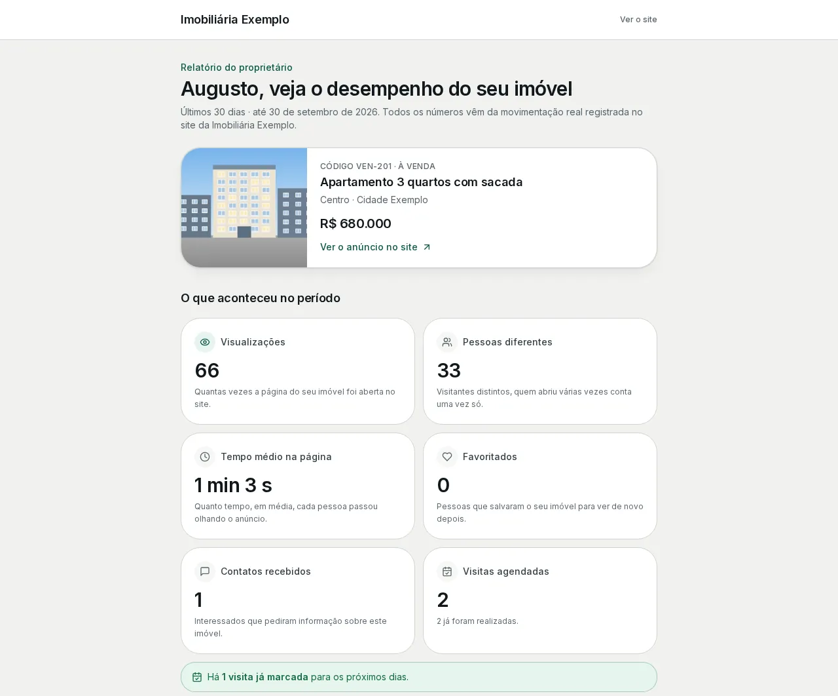The height and width of the screenshot is (696, 838).
Task: Click the description starting Quanto tempo, em média
Action: coord(286,512)
